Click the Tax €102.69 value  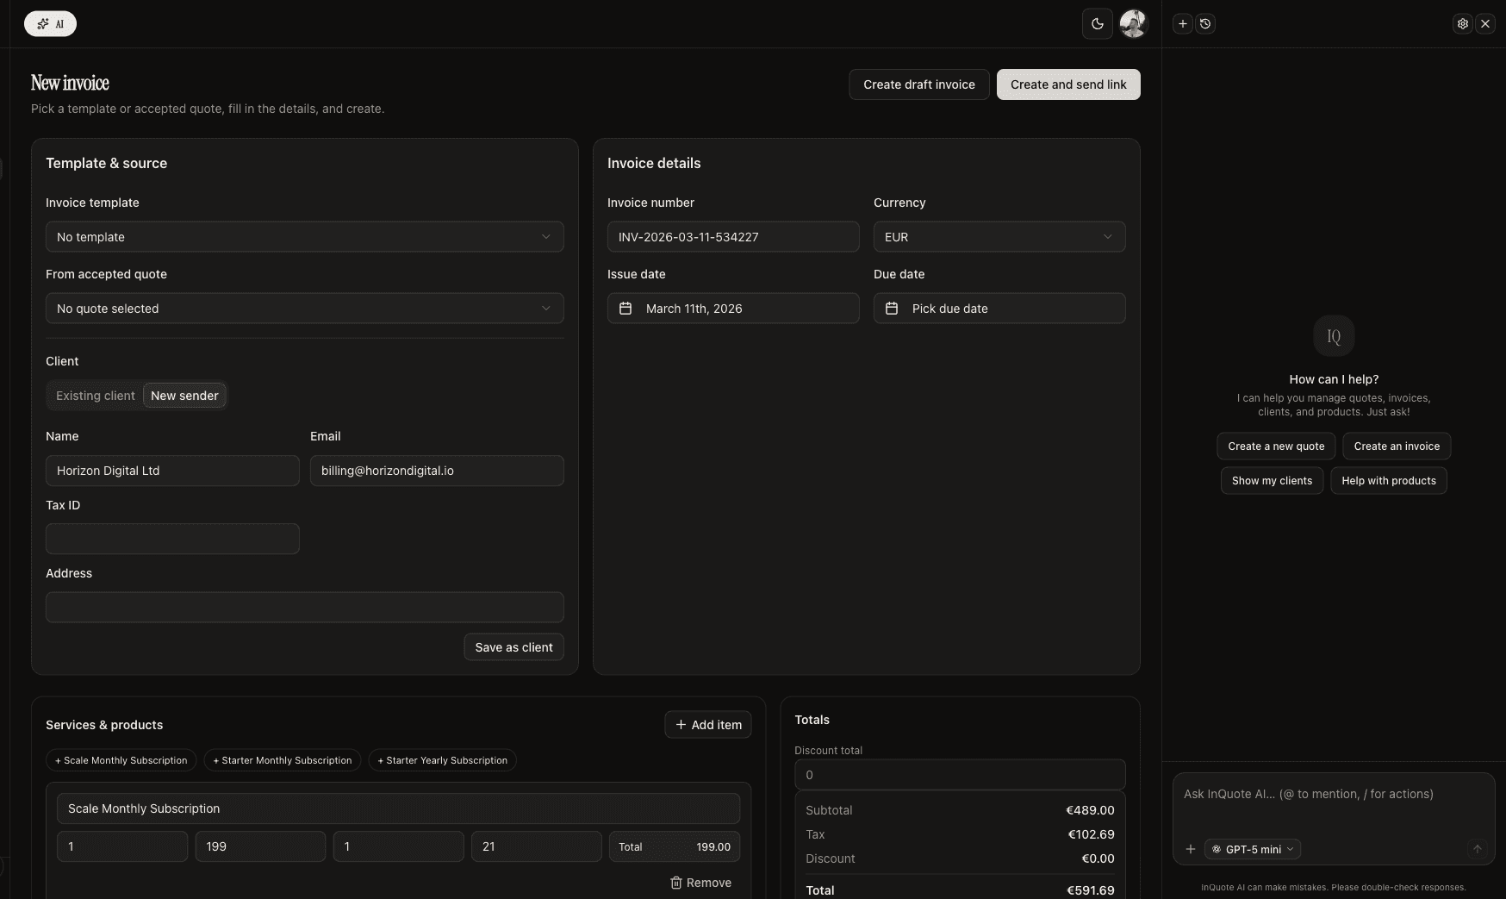click(1091, 834)
